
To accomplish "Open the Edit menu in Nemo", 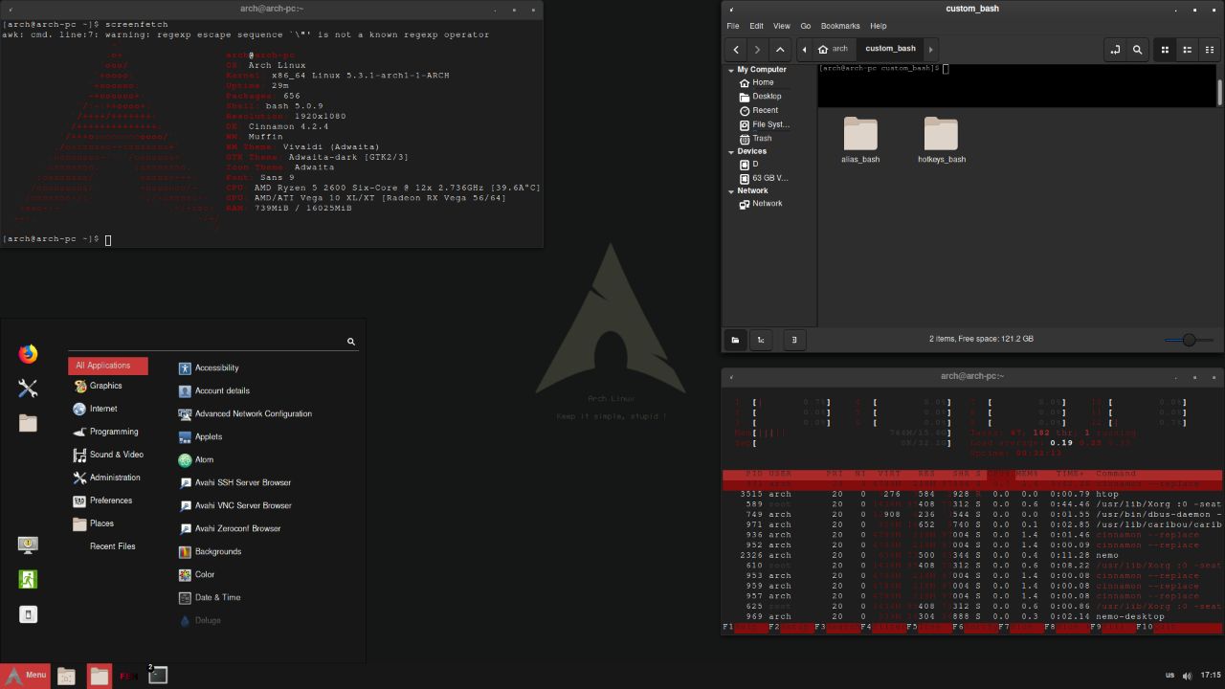I will point(756,26).
